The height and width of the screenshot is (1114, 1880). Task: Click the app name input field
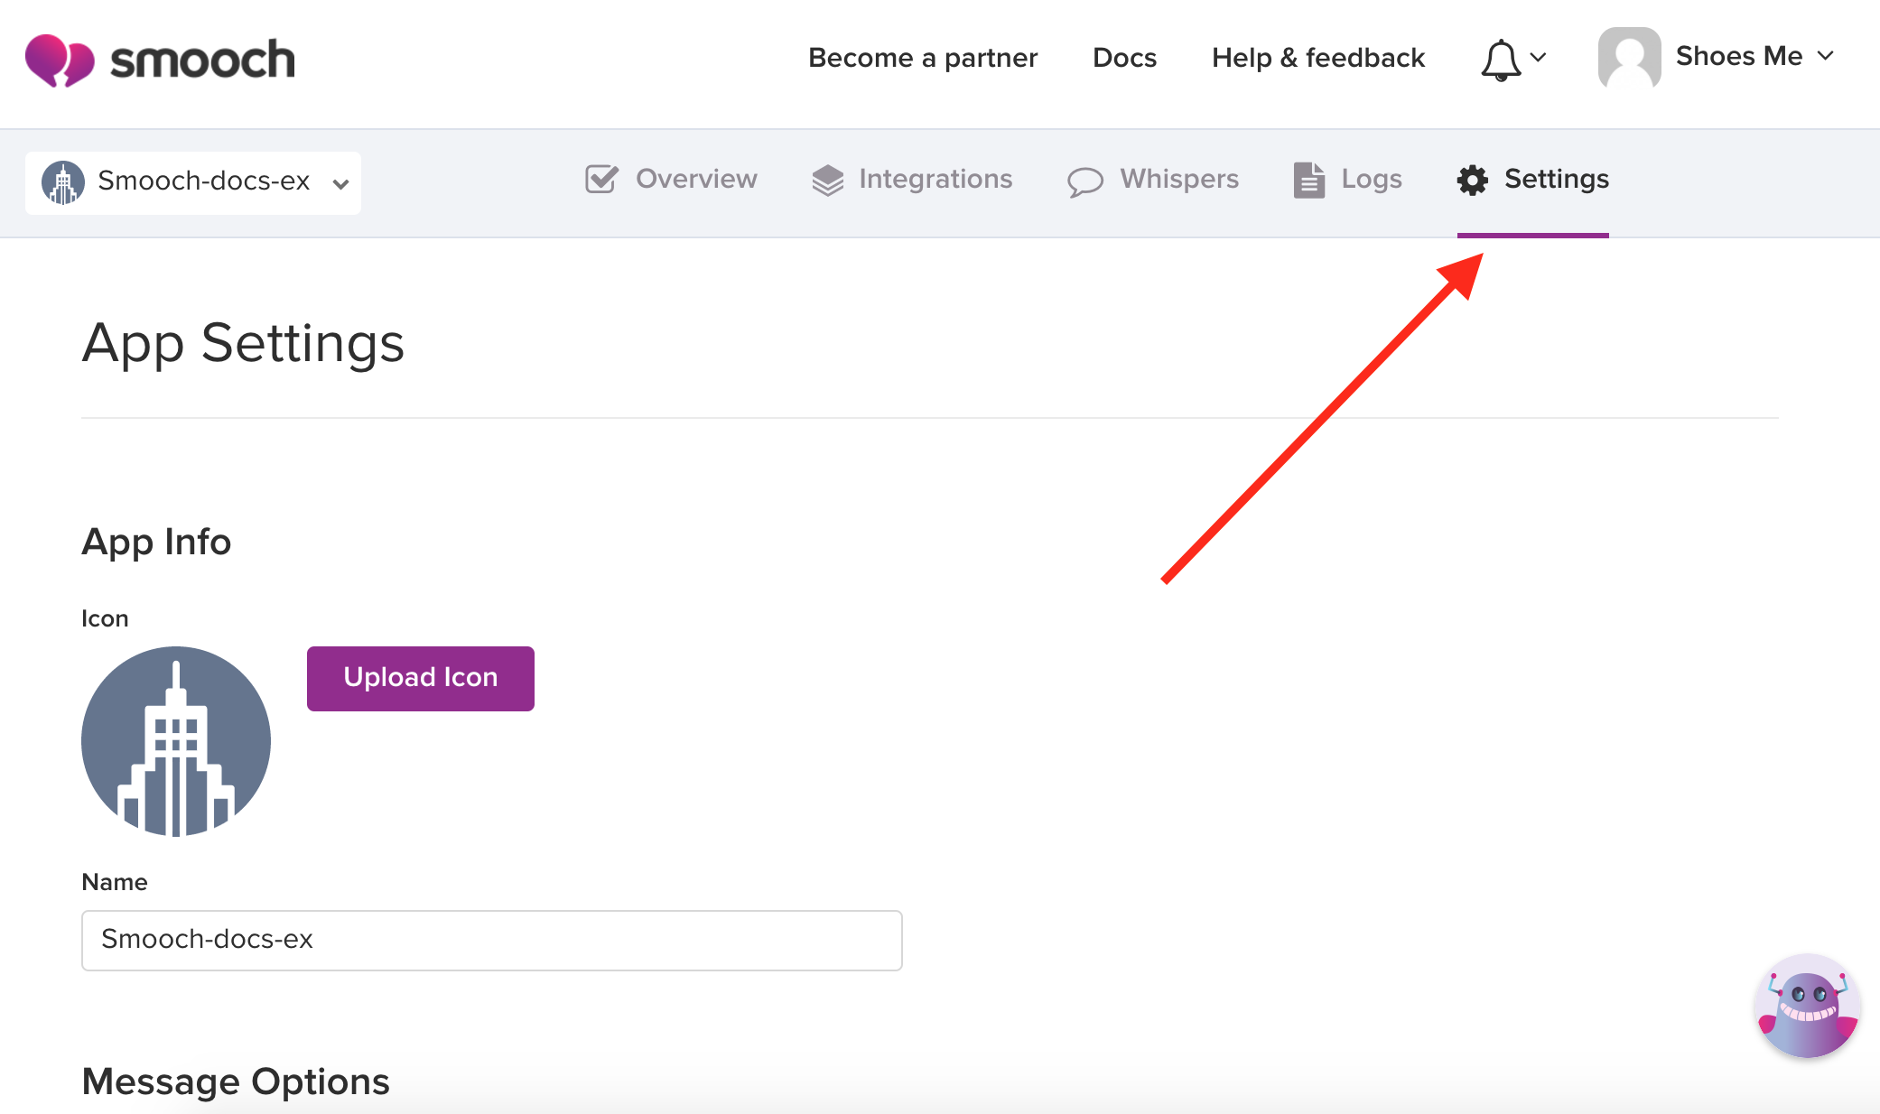tap(490, 941)
